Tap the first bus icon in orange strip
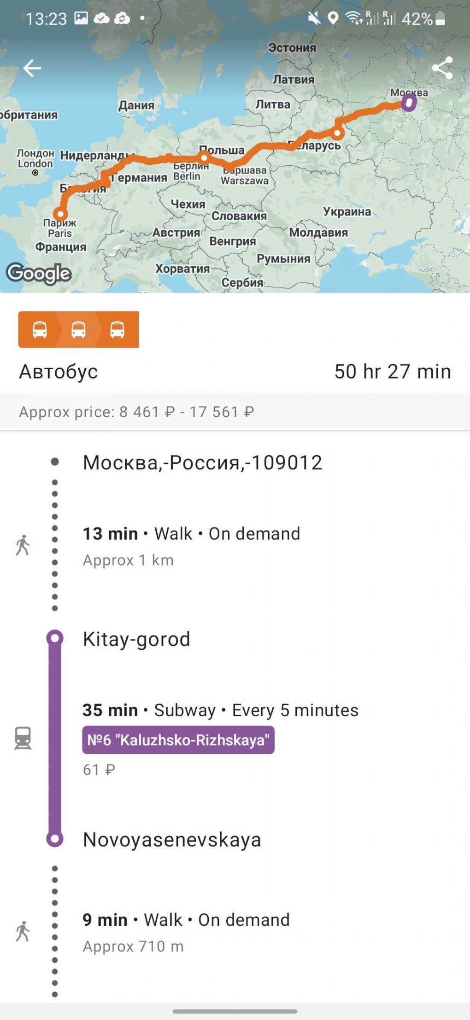470x1020 pixels. [x=40, y=330]
